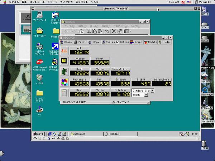Click the Float score display
Viewport: 215px width, 161px height.
coord(100,63)
